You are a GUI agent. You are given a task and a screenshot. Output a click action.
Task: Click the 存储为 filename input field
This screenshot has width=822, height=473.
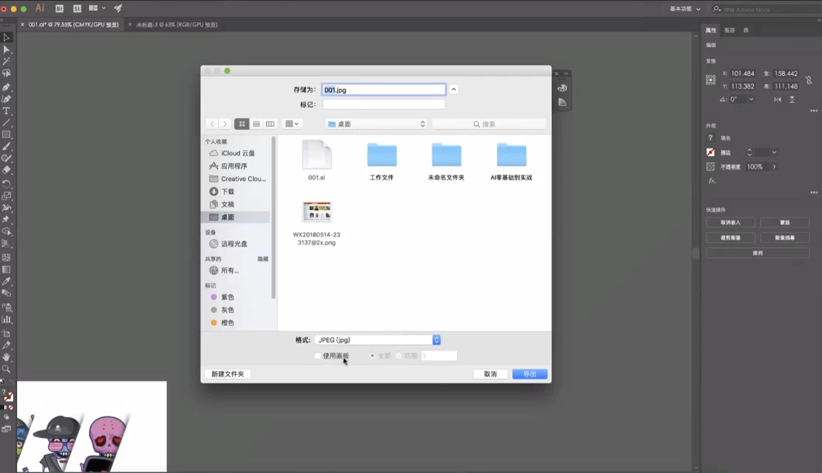pyautogui.click(x=383, y=89)
